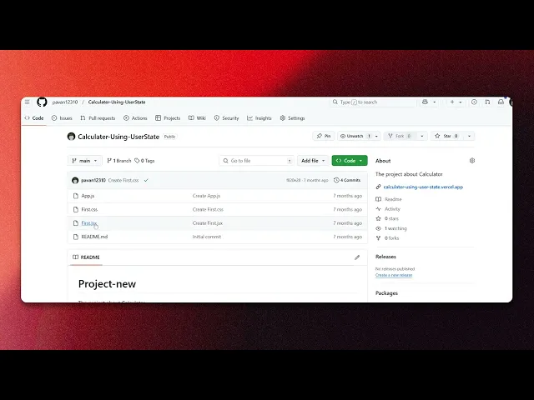View the commit status check mark
The image size is (534, 400).
(x=146, y=180)
